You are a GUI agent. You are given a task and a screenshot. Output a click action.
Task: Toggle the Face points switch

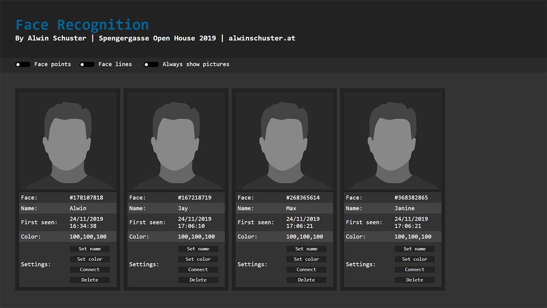pyautogui.click(x=23, y=65)
